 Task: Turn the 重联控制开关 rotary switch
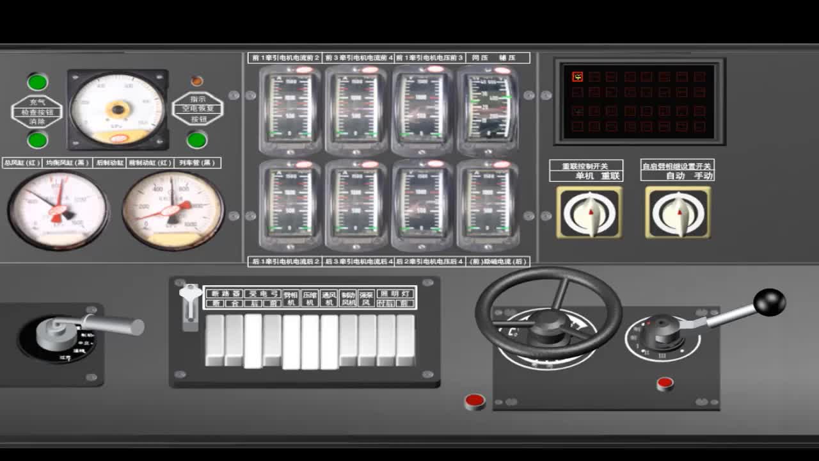pyautogui.click(x=589, y=213)
